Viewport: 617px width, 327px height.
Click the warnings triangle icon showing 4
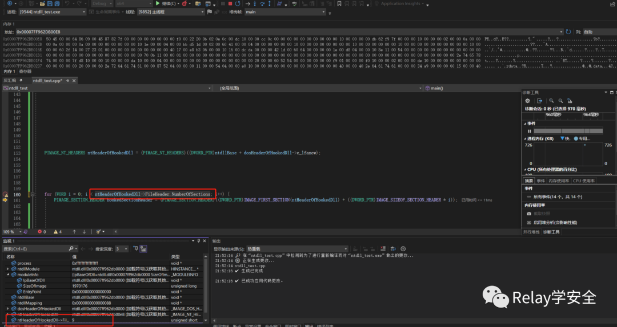[55, 232]
